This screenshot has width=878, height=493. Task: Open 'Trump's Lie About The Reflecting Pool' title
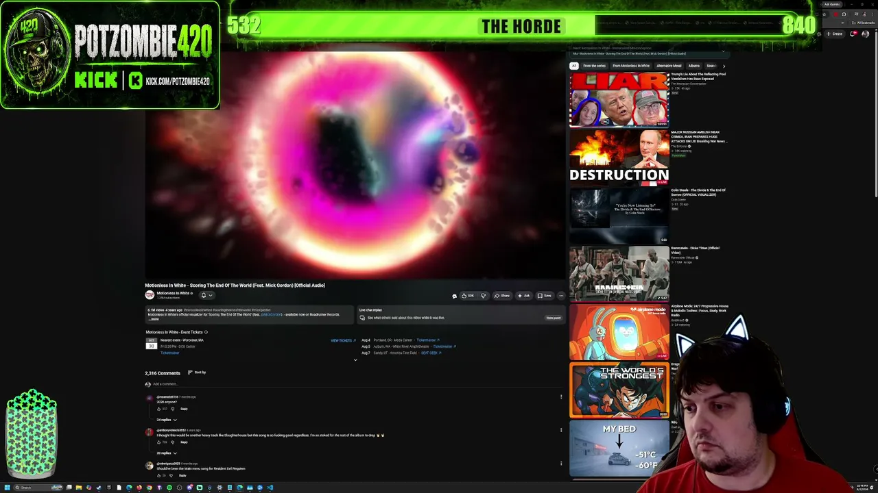click(x=698, y=76)
